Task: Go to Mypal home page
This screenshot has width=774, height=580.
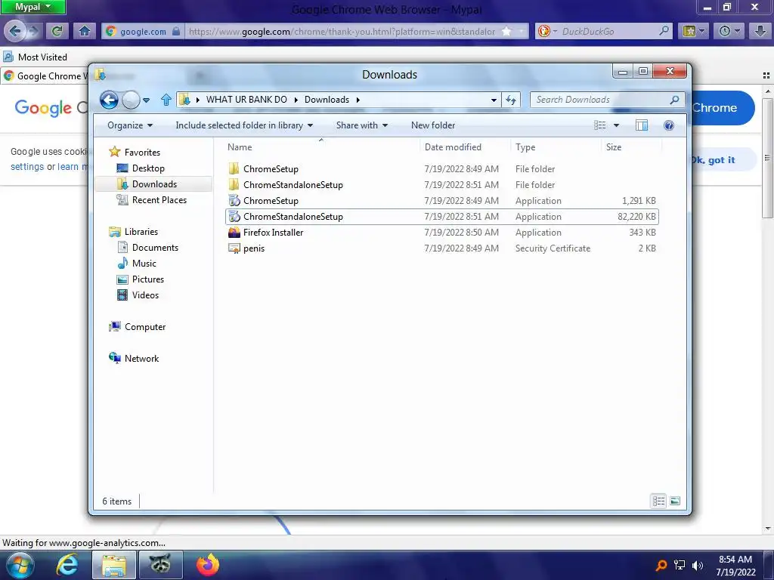Action: pos(85,31)
